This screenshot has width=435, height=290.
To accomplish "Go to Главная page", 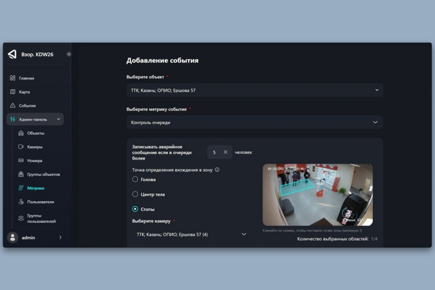I will pos(26,78).
